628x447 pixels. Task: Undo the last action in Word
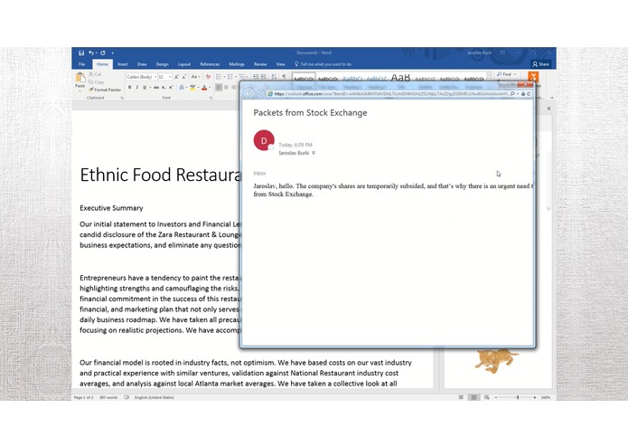(91, 52)
